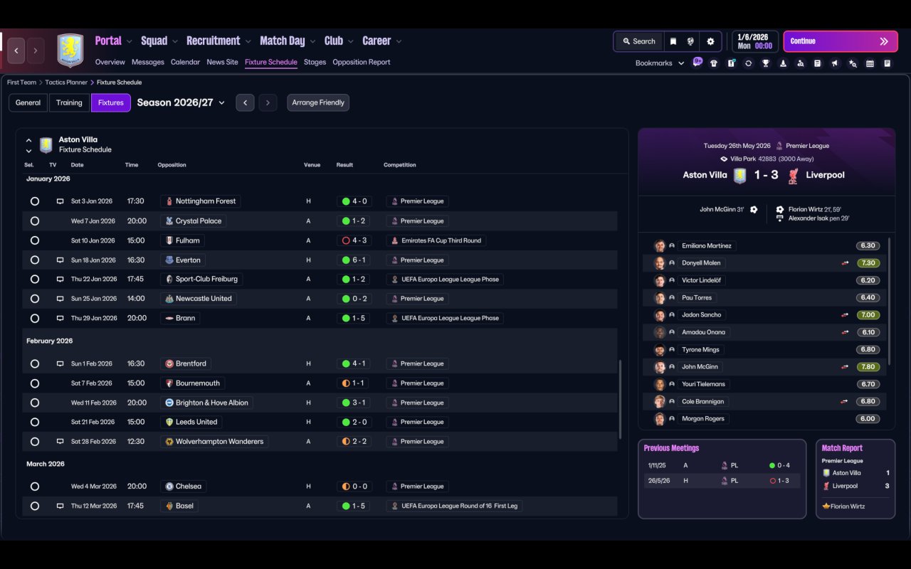Open the Opposition Report tab
The image size is (911, 569).
[x=362, y=62]
